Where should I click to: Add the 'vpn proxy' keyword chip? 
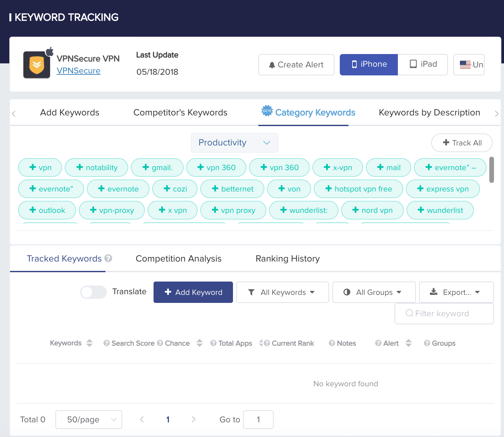click(x=233, y=210)
